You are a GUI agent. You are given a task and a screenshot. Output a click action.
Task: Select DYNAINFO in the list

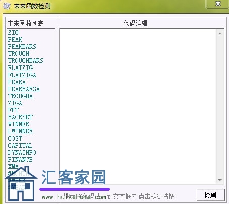click(22, 152)
